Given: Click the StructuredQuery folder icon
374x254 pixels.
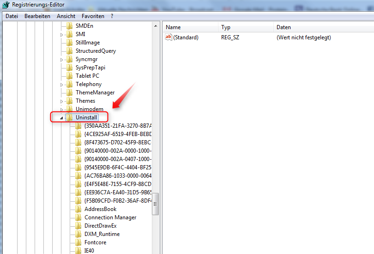Looking at the screenshot, I should pos(69,51).
